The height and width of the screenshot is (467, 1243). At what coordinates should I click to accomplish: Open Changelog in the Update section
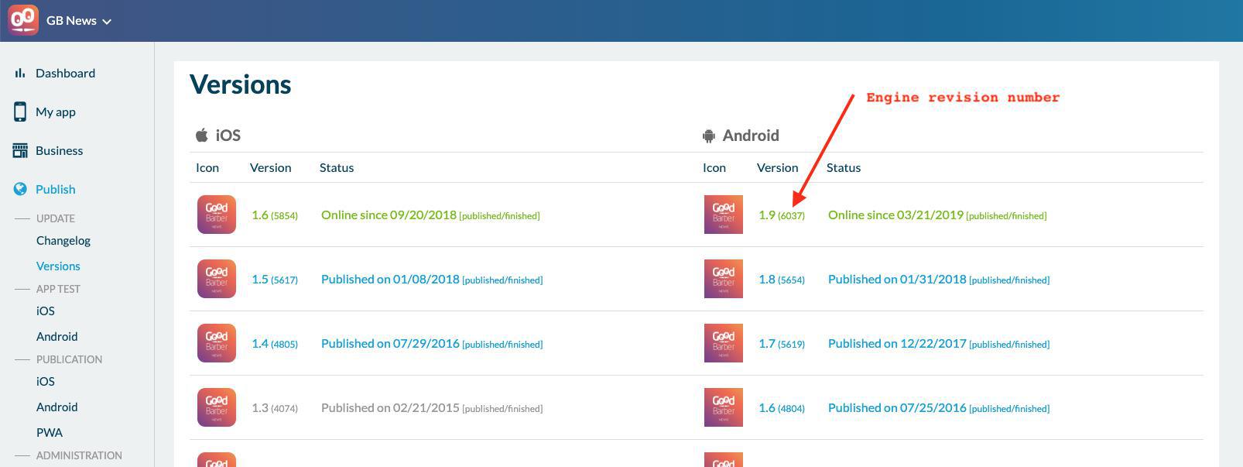[x=63, y=240]
